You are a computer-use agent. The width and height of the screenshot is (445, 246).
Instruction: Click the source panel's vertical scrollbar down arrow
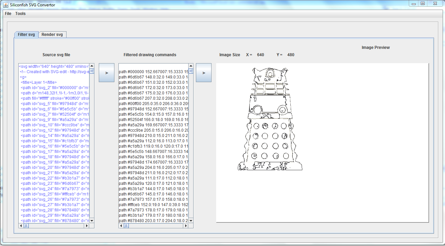click(x=92, y=221)
